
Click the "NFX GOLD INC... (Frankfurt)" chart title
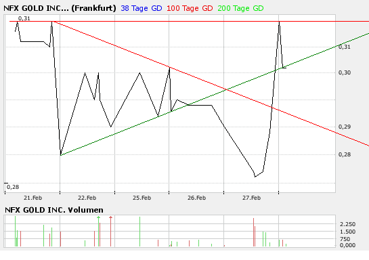coord(60,9)
